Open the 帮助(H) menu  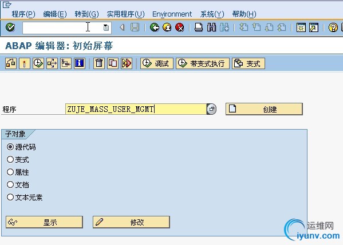(244, 14)
